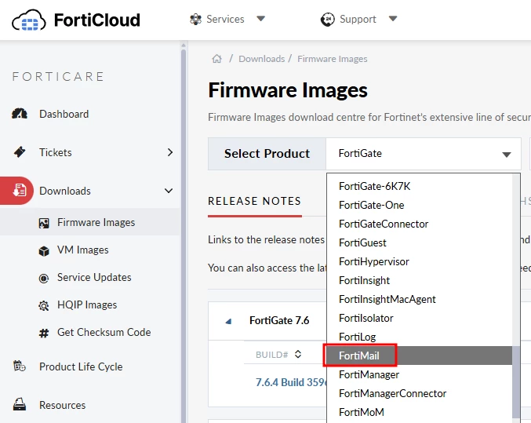Open the Dashboard menu item
Image resolution: width=531 pixels, height=423 pixels.
[x=64, y=114]
